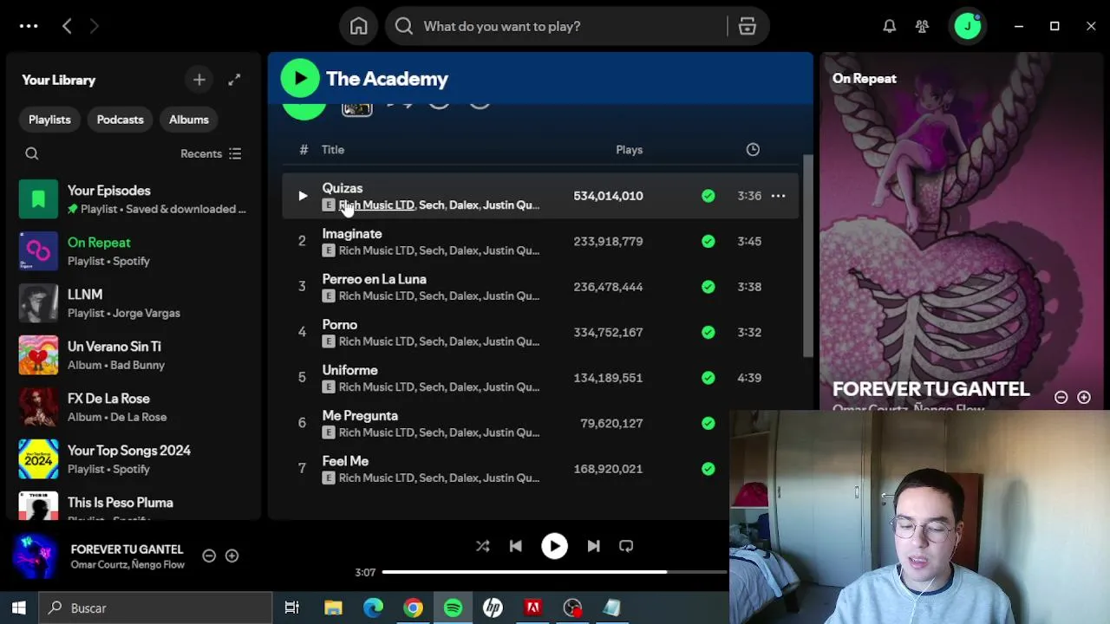Seek on the playback progress bar
Viewport: 1110px width, 624px height.
(x=555, y=572)
